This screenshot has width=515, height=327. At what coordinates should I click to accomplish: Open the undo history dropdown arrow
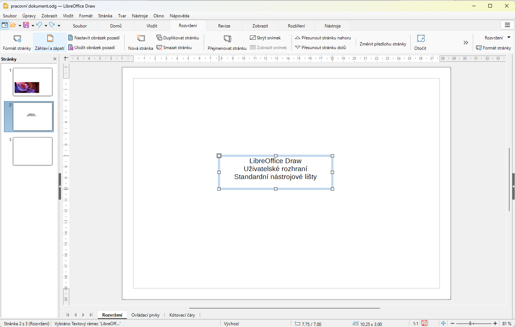46,26
